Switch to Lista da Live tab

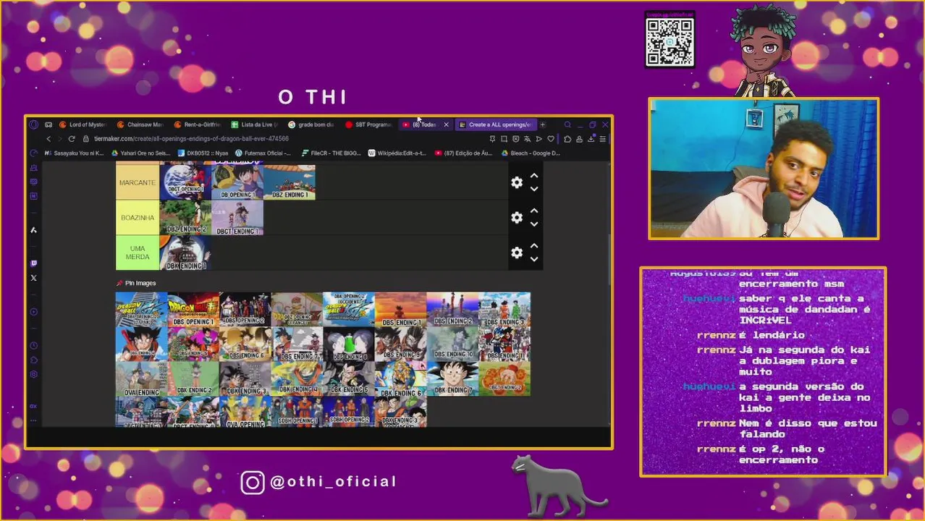[x=255, y=124]
